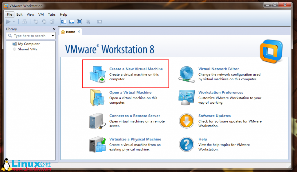Click the Create a New Virtual Machine icon
Viewport: 297px width, 172px height.
(x=97, y=74)
